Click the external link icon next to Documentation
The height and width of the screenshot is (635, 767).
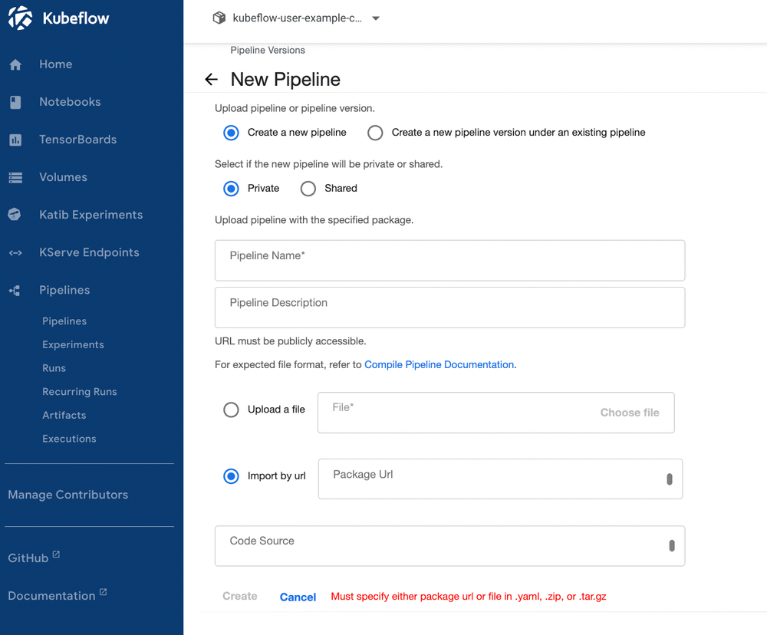[104, 592]
